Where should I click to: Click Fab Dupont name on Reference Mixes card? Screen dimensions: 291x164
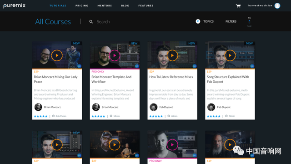tap(166, 107)
